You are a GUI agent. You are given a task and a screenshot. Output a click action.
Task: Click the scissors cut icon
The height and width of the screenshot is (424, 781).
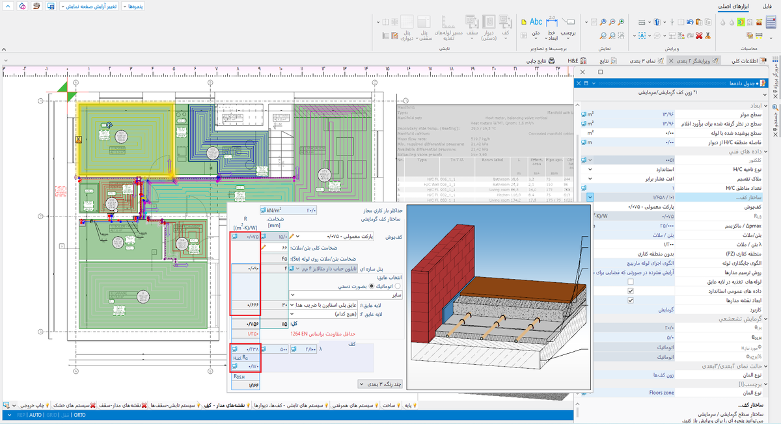click(x=707, y=36)
